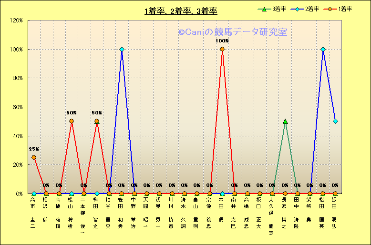This screenshot has height=245, width=371.
Task: Click the 50% orange marker for 松山将樹
Action: (72, 121)
